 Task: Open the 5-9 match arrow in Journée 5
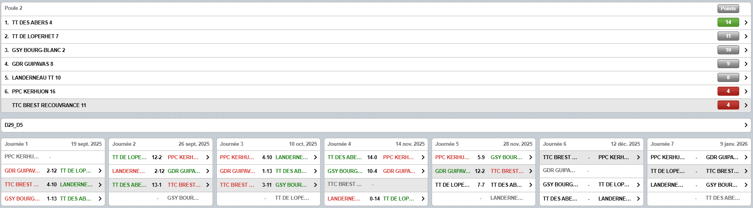point(530,157)
